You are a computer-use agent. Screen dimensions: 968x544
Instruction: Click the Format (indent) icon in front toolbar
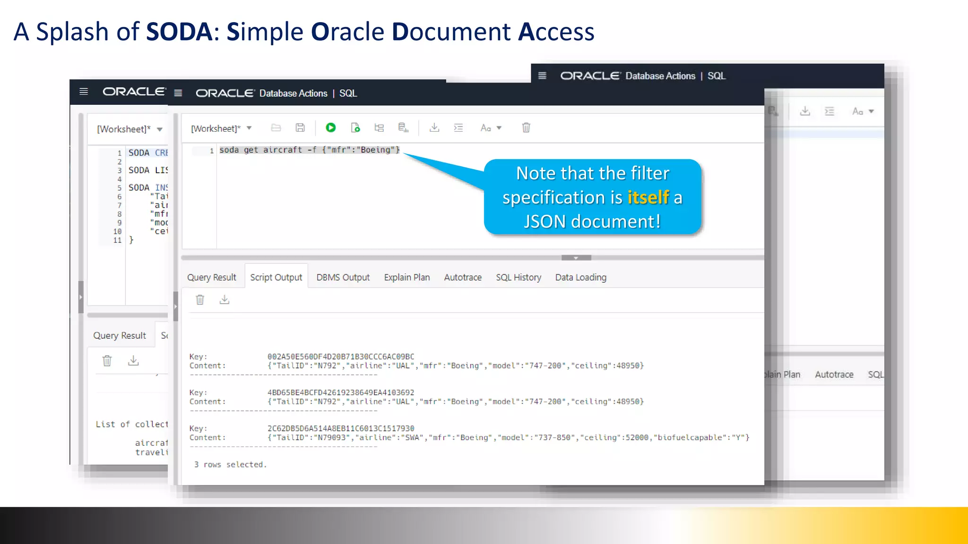click(x=458, y=127)
